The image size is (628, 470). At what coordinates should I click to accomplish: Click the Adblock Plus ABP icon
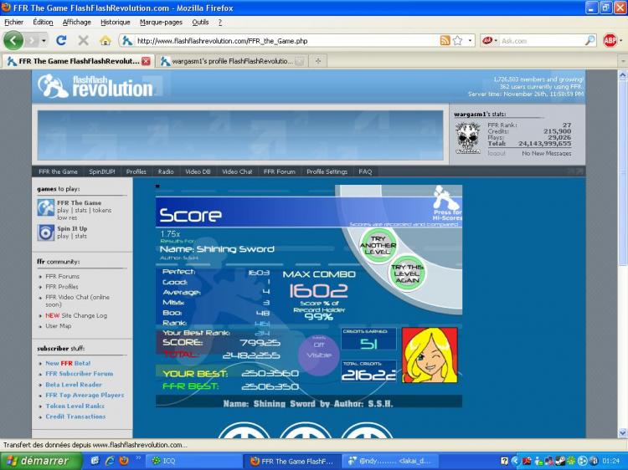(610, 40)
